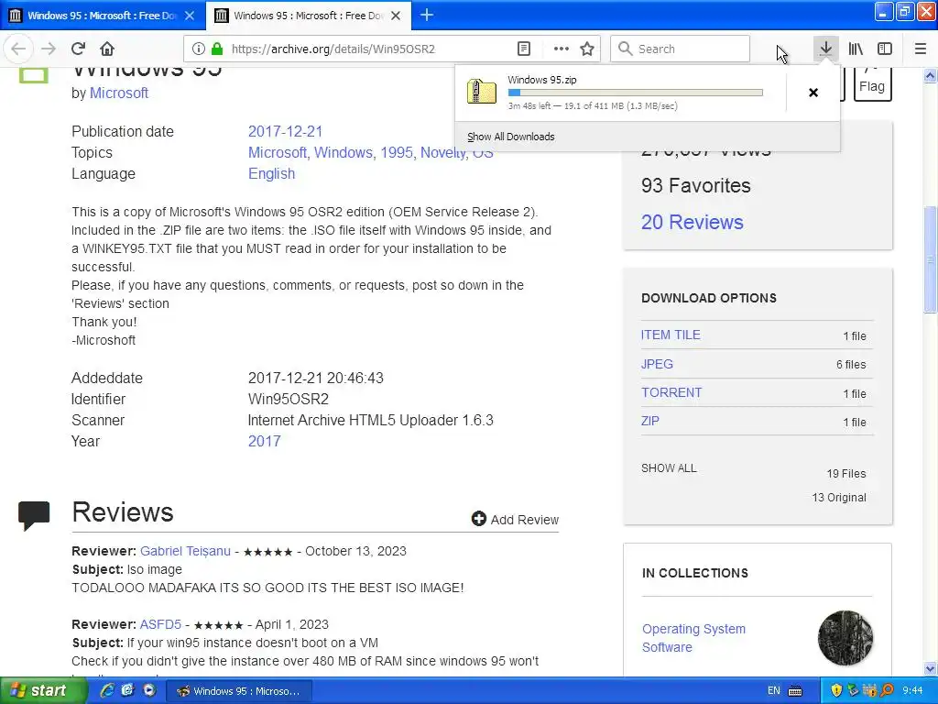
Task: Jump to 20 Reviews link
Action: [693, 222]
